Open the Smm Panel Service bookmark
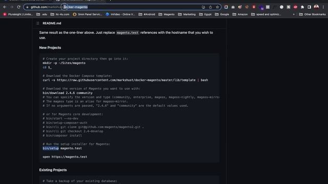 click(x=88, y=14)
